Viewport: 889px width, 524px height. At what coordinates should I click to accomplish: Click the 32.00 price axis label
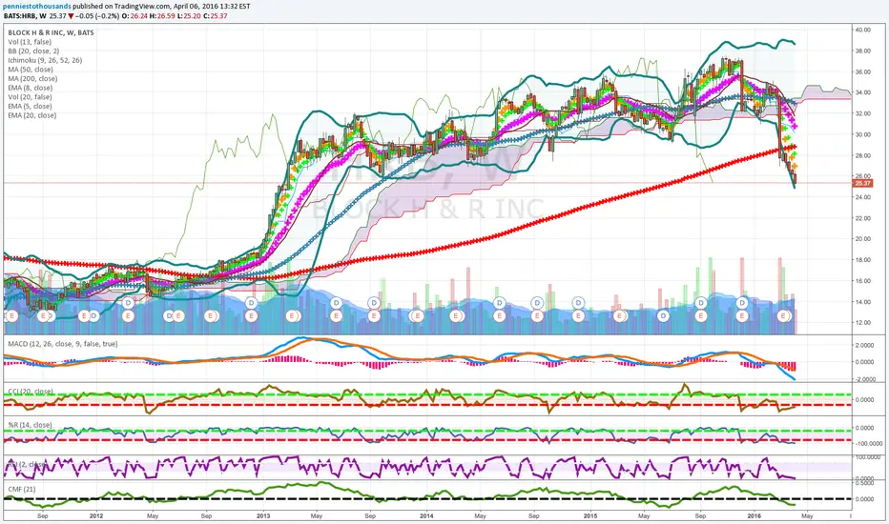point(863,114)
